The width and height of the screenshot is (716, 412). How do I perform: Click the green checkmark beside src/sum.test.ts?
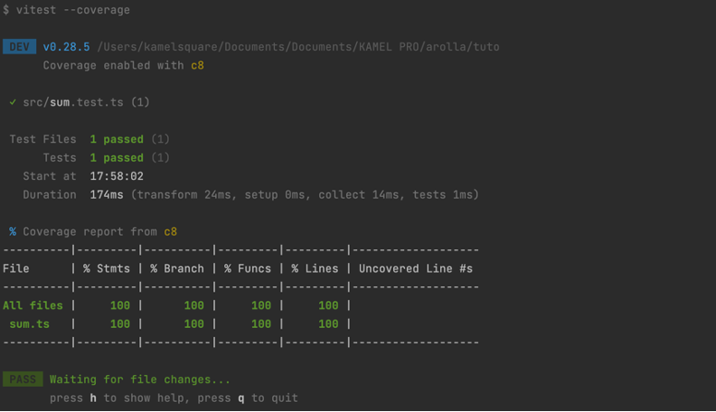13,102
